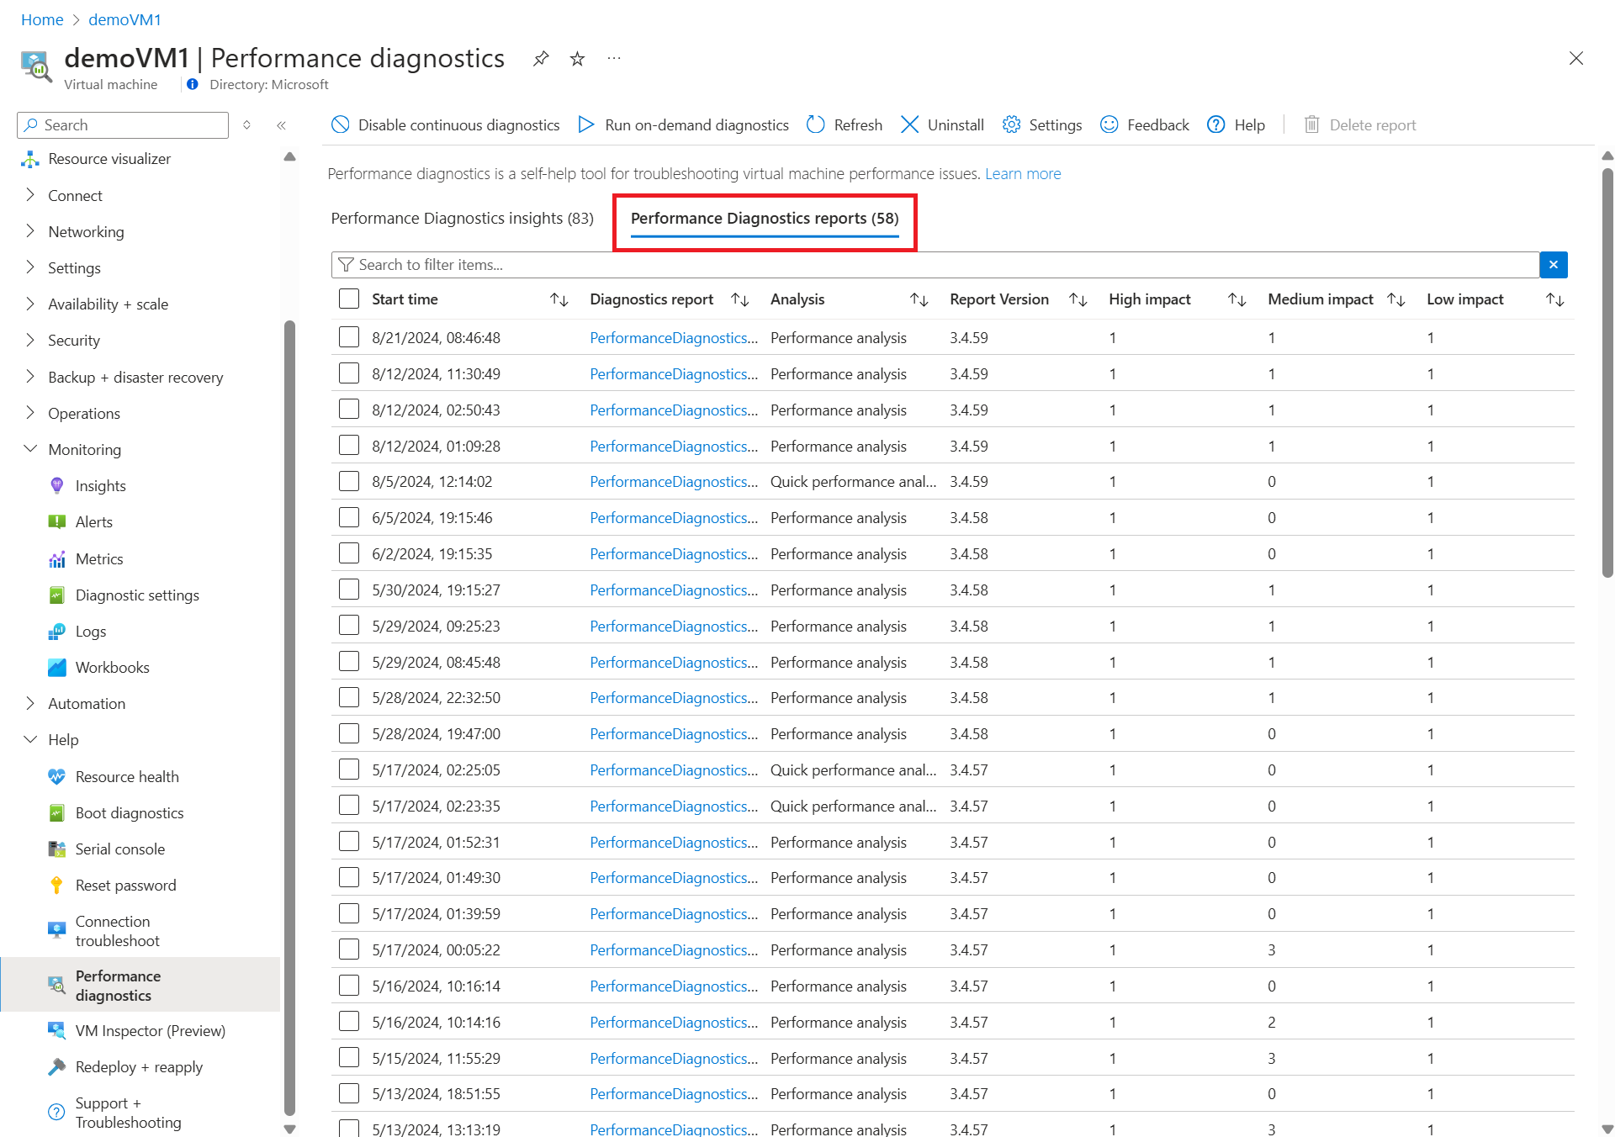1615x1137 pixels.
Task: Expand the Settings sidebar section
Action: click(x=31, y=267)
